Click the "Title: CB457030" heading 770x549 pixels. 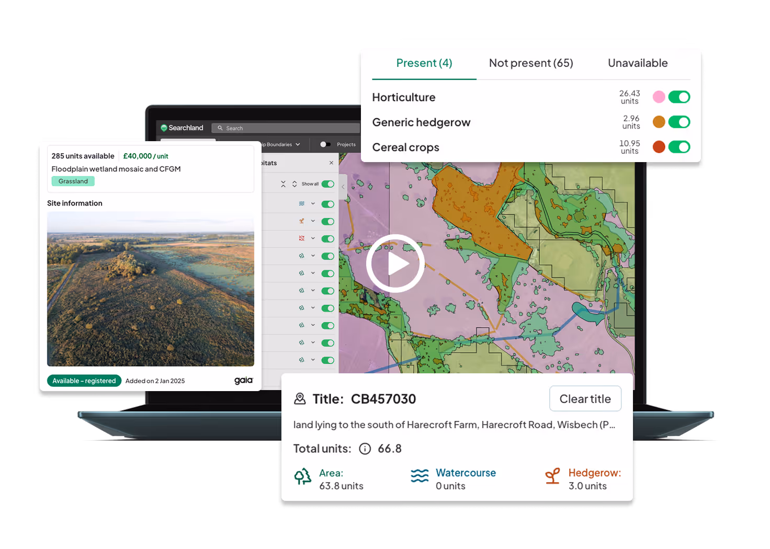click(x=364, y=399)
